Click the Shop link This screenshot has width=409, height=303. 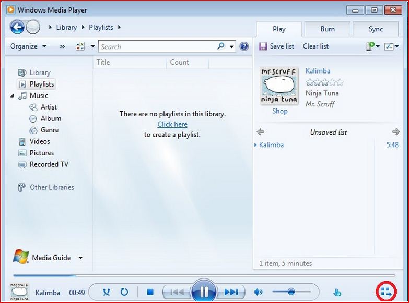tap(280, 111)
